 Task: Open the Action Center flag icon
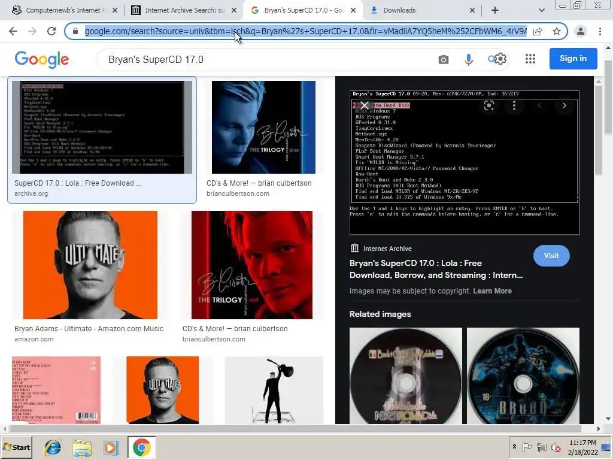(527, 447)
